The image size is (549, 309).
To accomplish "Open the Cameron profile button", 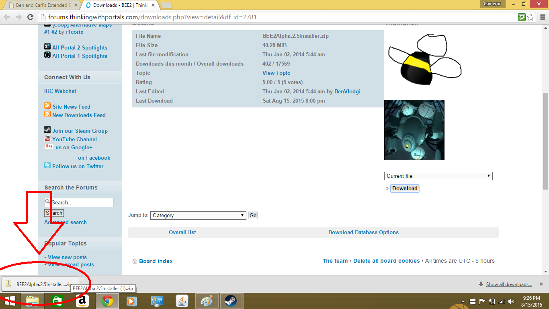I will [x=493, y=4].
